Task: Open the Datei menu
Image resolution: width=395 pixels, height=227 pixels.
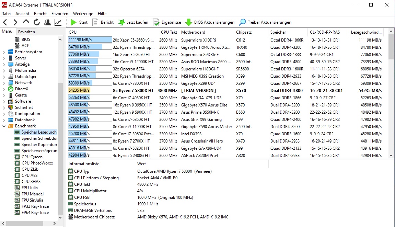Action: [6, 14]
